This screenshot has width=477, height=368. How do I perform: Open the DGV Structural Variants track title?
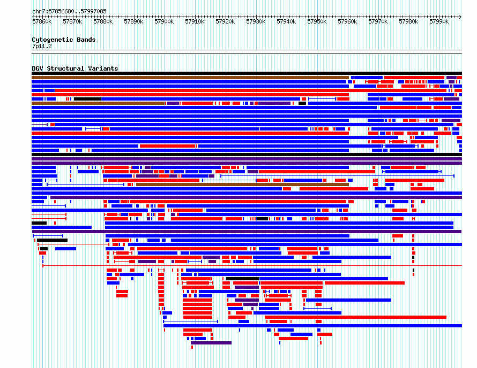click(75, 68)
